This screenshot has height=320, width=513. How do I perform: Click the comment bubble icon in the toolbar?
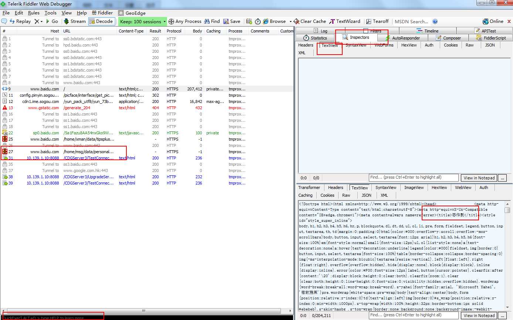(4, 21)
